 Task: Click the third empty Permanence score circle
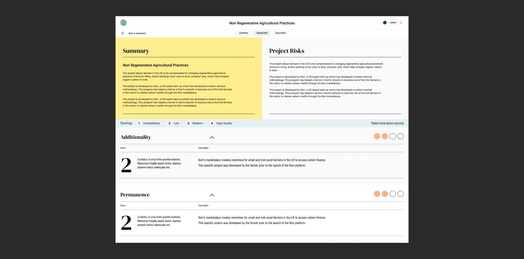[393, 194]
